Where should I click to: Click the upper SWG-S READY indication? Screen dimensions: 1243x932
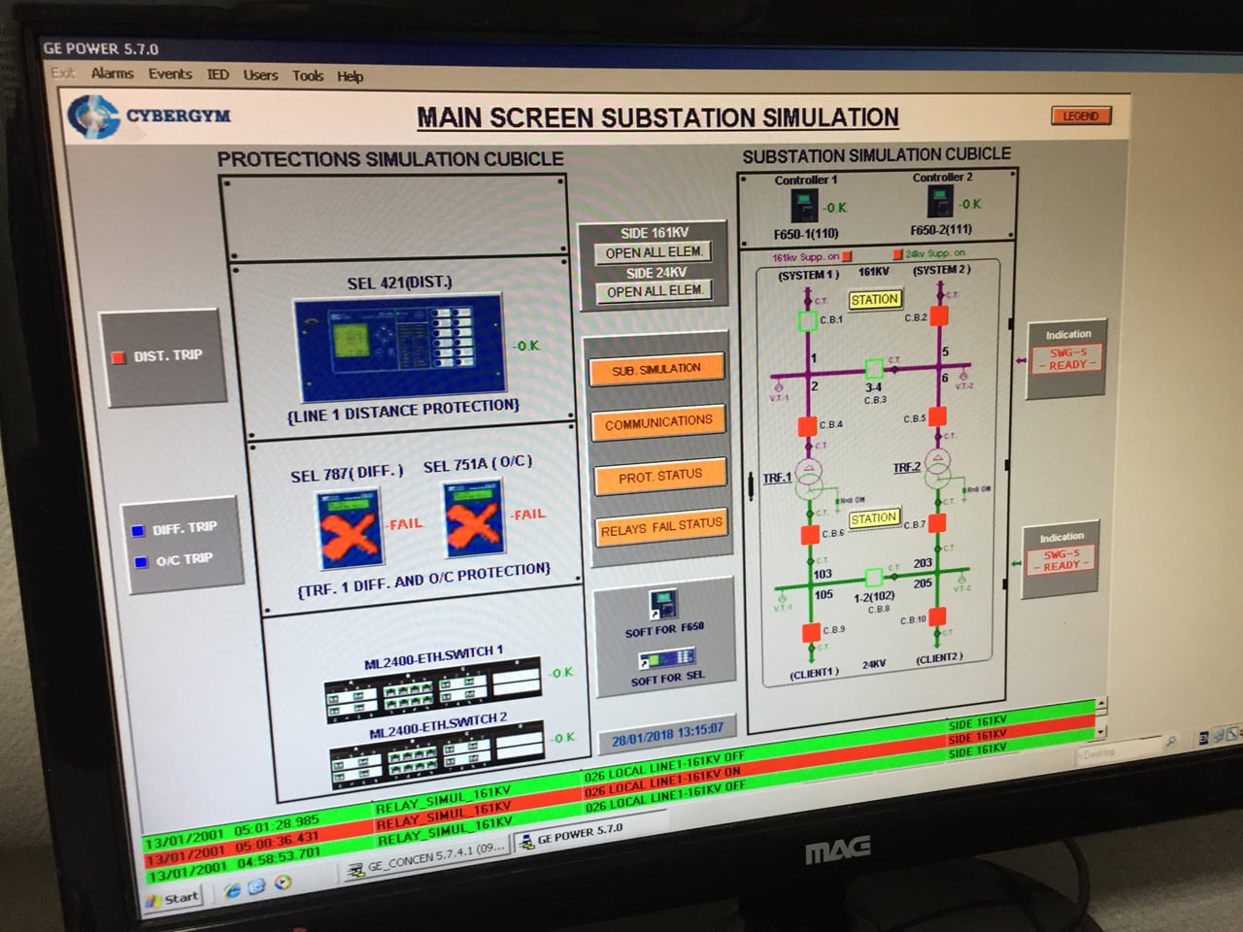(1068, 359)
